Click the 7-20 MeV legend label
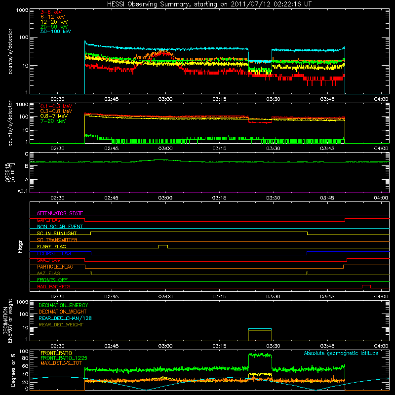 [x=53, y=121]
